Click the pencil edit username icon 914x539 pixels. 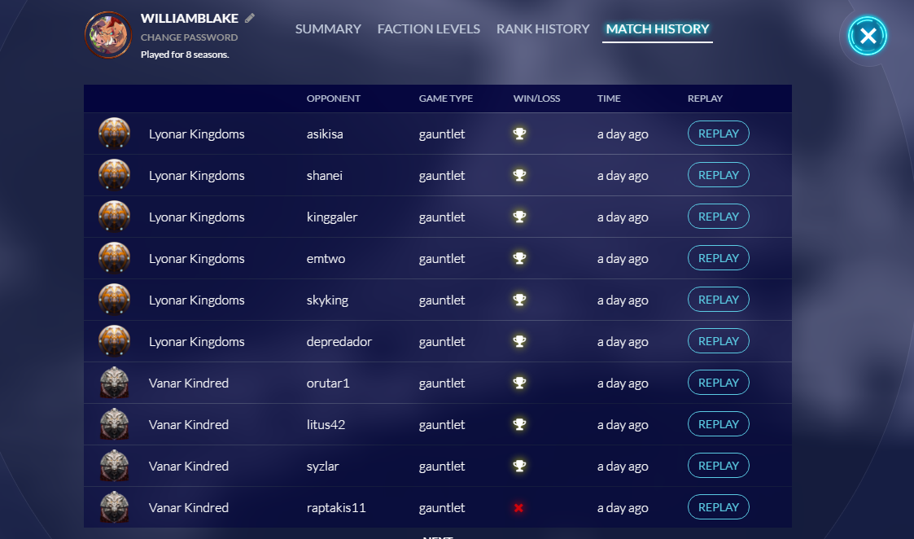coord(250,18)
